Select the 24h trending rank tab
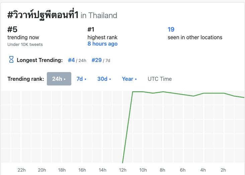Screen dimensions: 245x175 tap(59, 79)
